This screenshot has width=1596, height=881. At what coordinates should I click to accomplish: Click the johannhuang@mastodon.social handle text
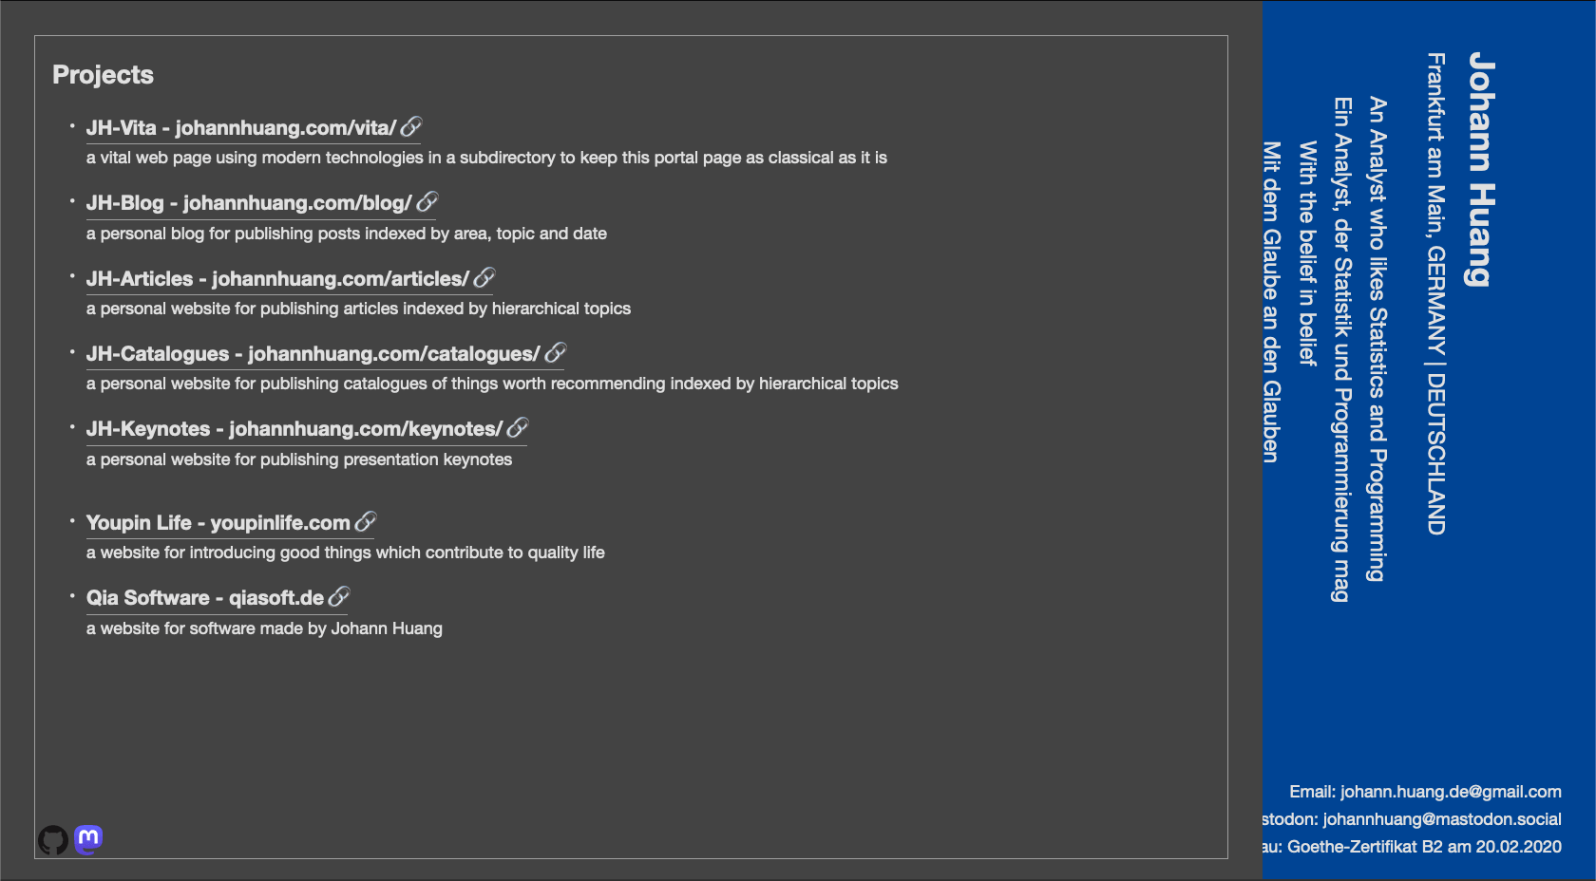[x=1441, y=819]
